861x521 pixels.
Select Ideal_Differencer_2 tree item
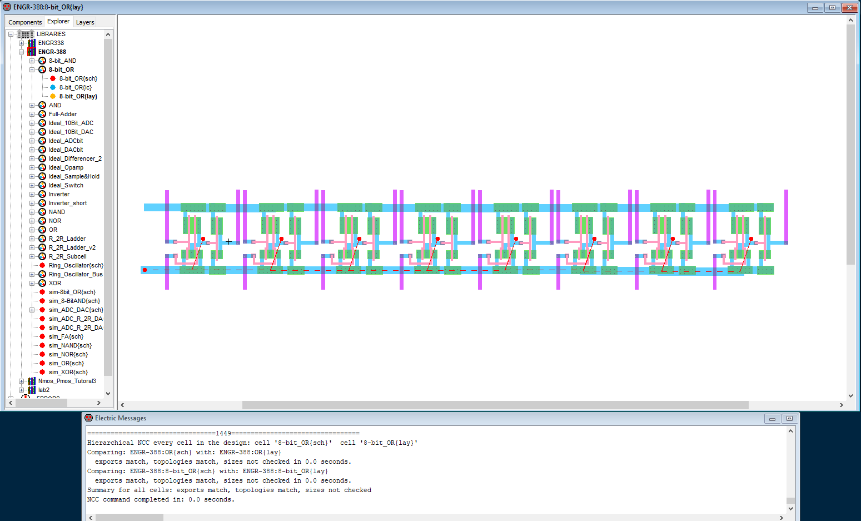coord(75,158)
